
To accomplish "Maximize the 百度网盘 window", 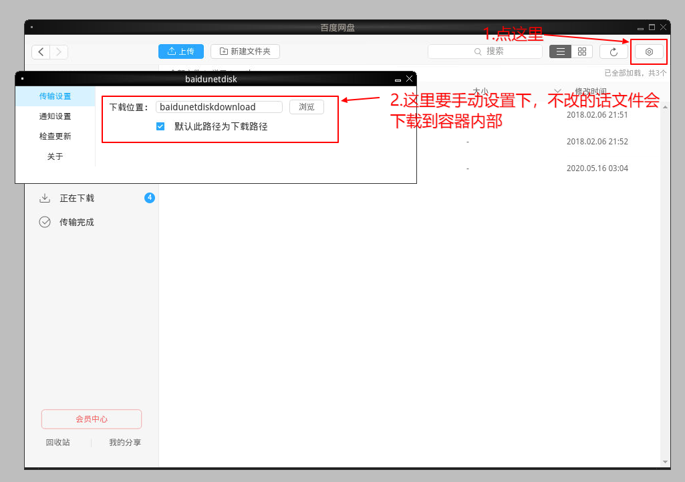I will click(x=652, y=27).
